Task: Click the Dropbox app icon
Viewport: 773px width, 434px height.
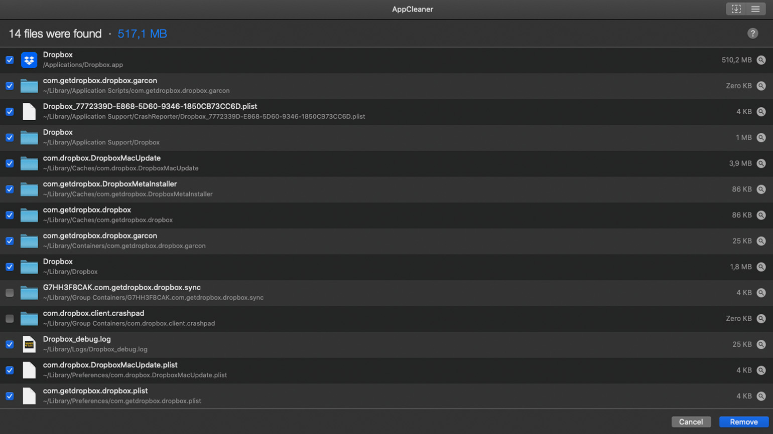Action: click(x=29, y=60)
